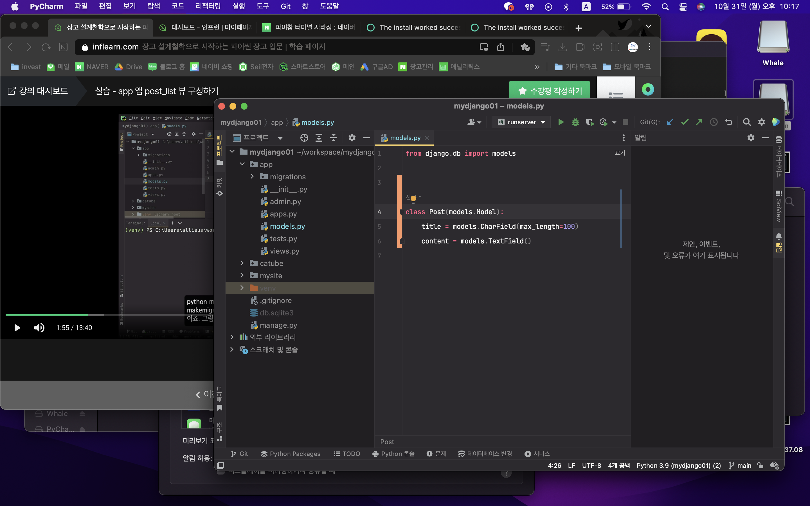Hide the project panel with minus icon
Viewport: 810px width, 506px height.
[366, 137]
